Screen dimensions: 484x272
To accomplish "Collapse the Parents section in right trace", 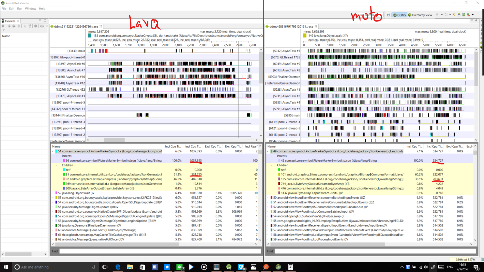I will pos(272,156).
